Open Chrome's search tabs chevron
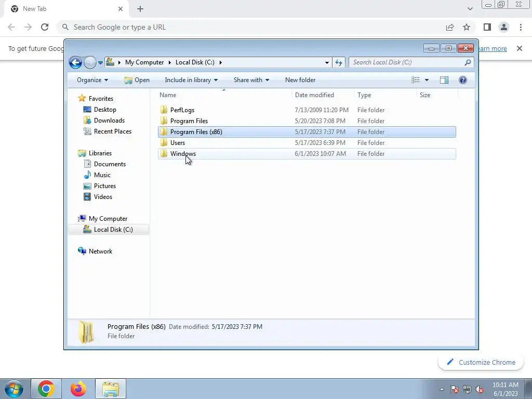This screenshot has width=532, height=399. (470, 9)
